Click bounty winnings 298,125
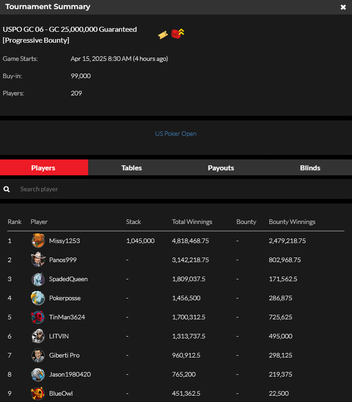The height and width of the screenshot is (402, 352). [x=281, y=355]
